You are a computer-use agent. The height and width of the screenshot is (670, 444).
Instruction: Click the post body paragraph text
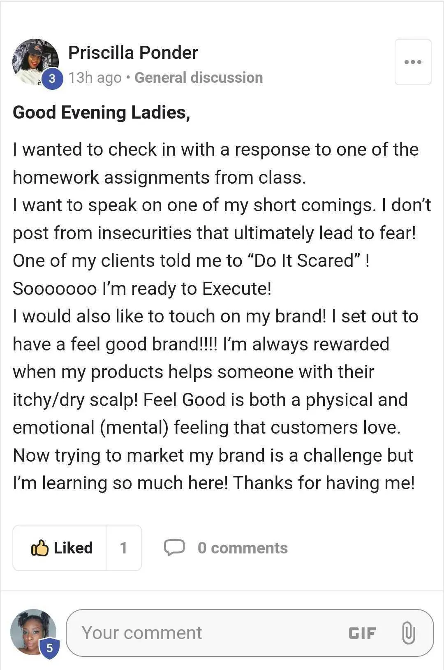(x=222, y=316)
